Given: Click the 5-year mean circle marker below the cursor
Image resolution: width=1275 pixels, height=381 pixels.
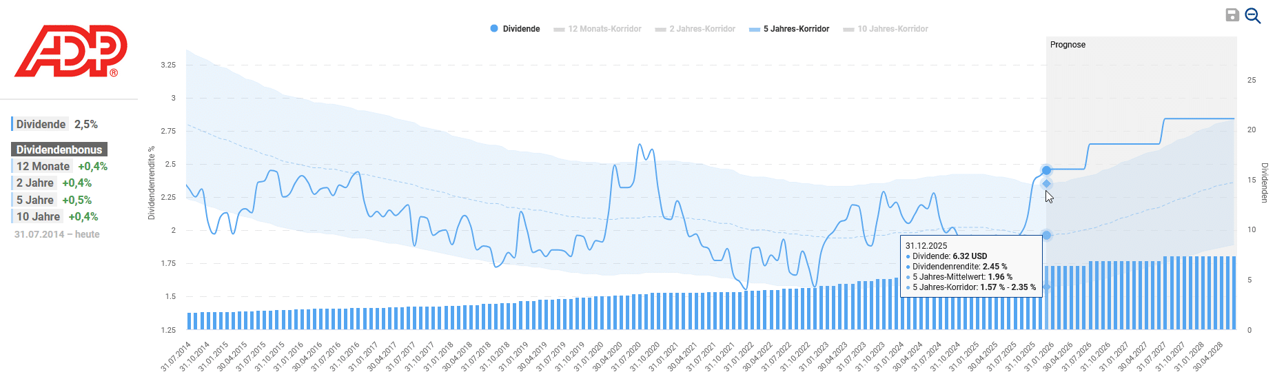Looking at the screenshot, I should click(1046, 235).
